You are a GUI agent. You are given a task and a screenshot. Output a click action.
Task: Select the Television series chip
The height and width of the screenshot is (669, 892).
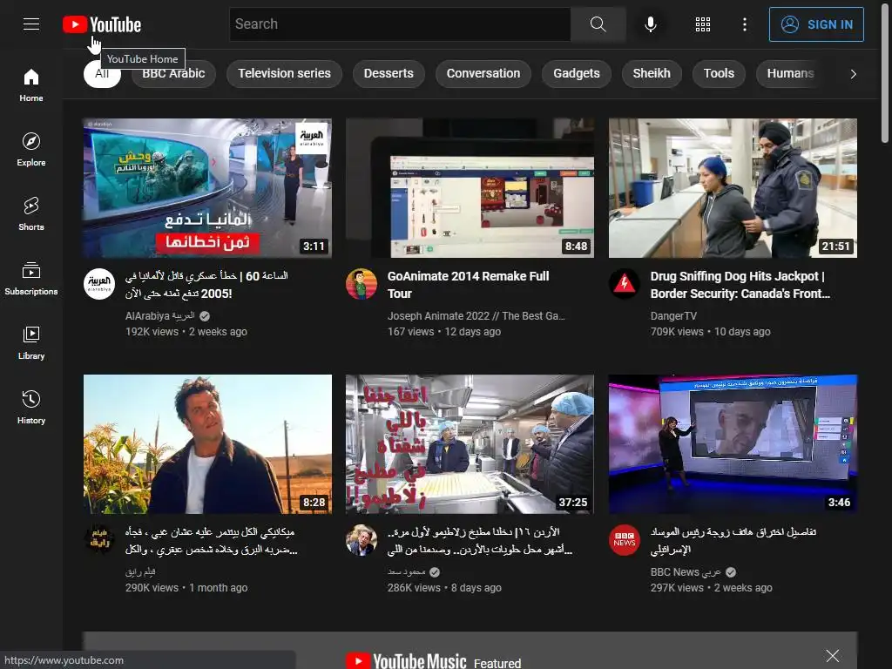(285, 73)
